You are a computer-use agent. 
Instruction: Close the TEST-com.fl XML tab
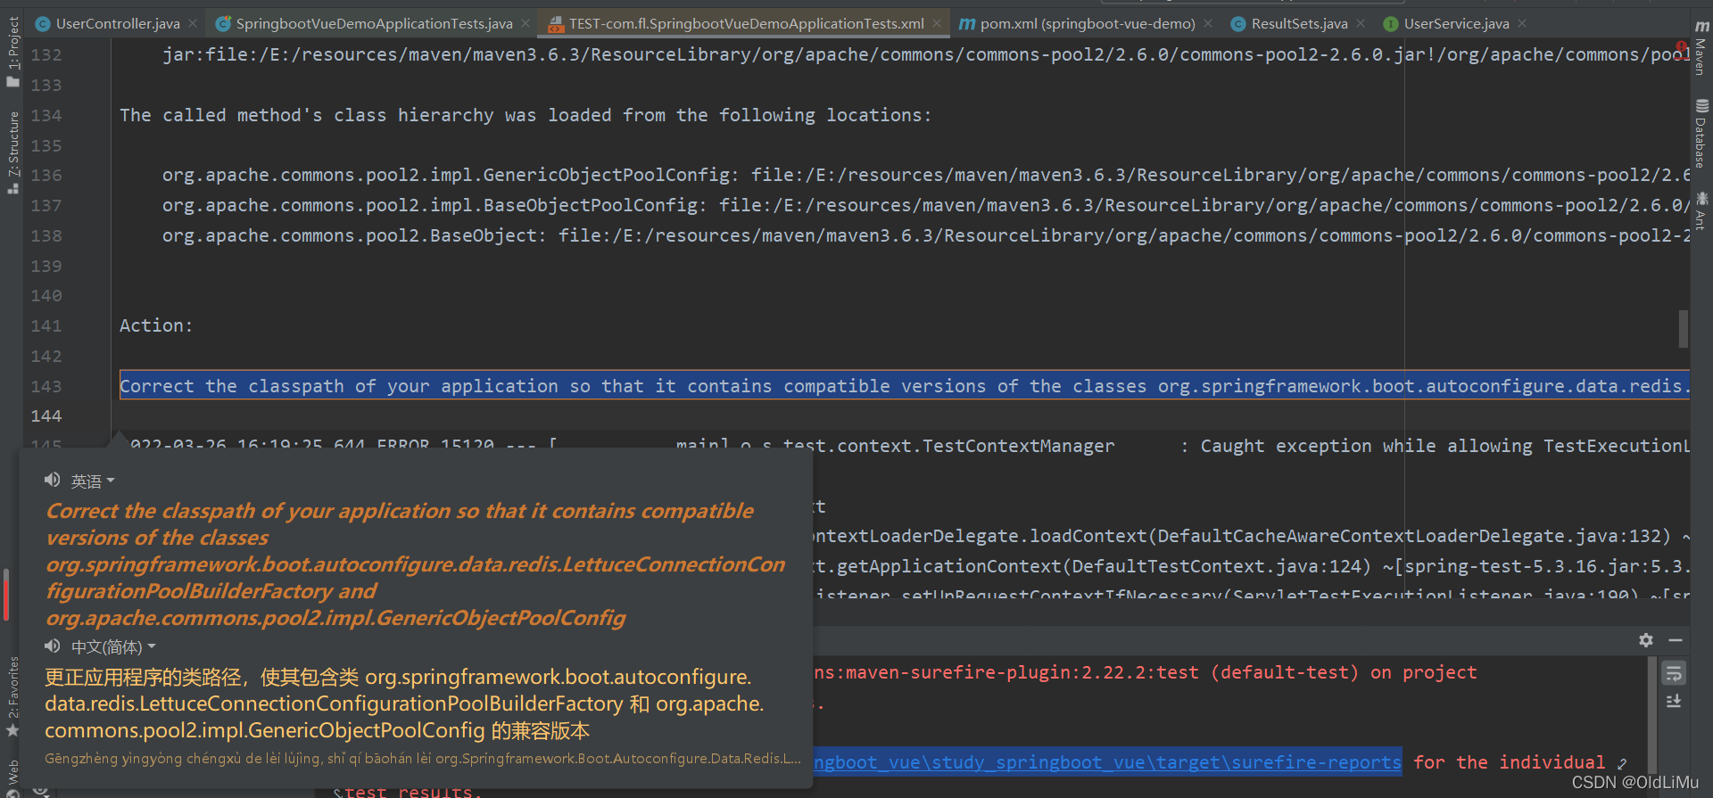click(x=937, y=24)
